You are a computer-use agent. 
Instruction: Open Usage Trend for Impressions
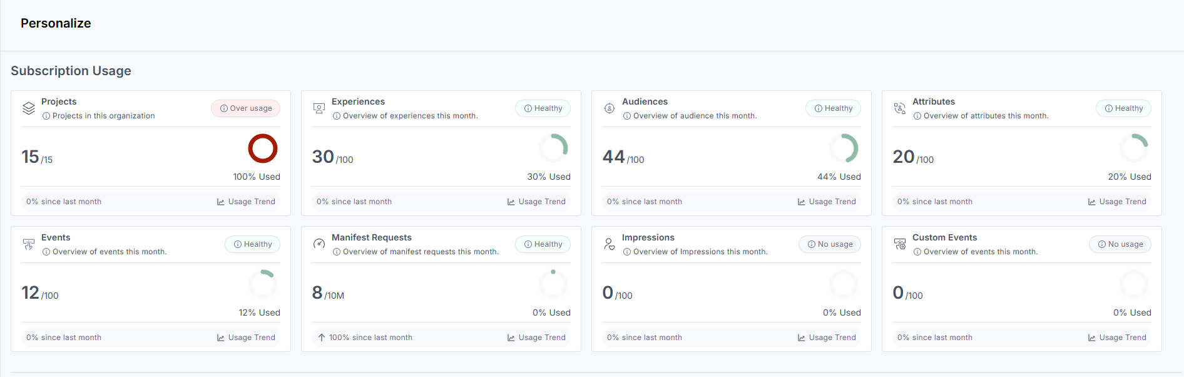coord(827,338)
